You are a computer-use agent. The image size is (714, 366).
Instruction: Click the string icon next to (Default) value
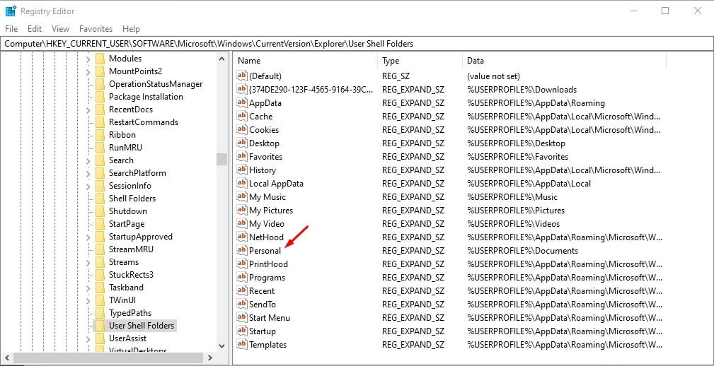tap(242, 76)
